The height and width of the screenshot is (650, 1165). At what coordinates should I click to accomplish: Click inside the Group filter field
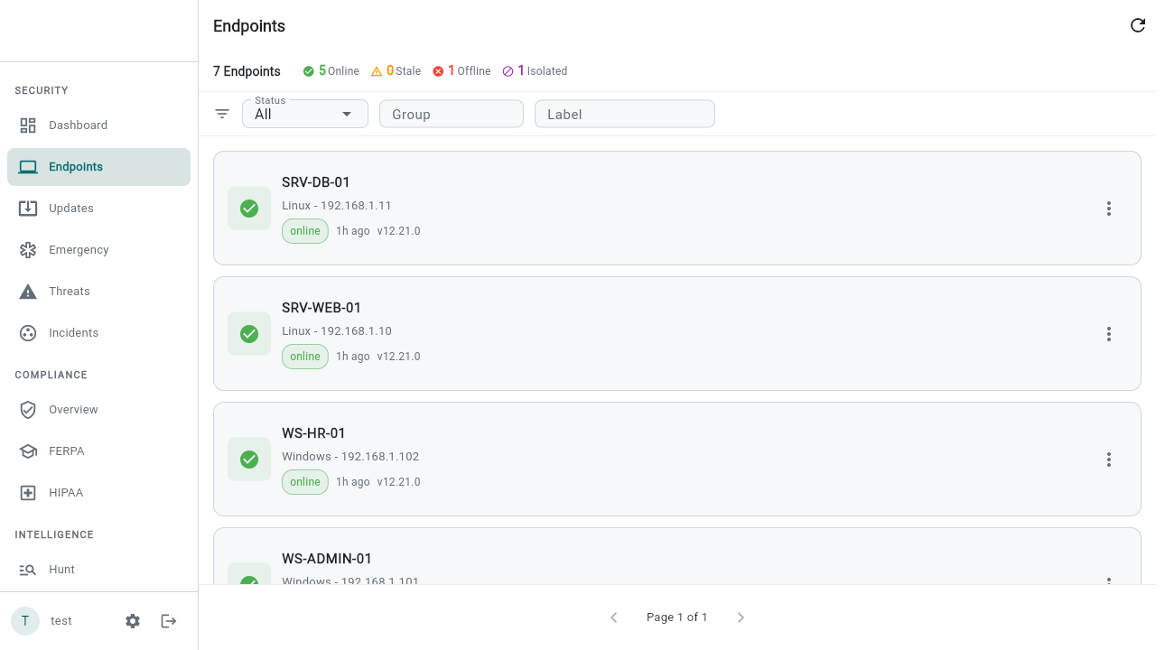click(x=452, y=114)
